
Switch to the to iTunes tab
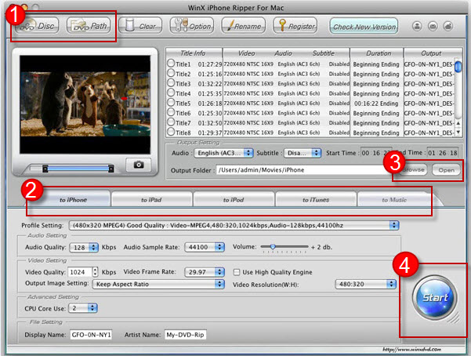[316, 200]
